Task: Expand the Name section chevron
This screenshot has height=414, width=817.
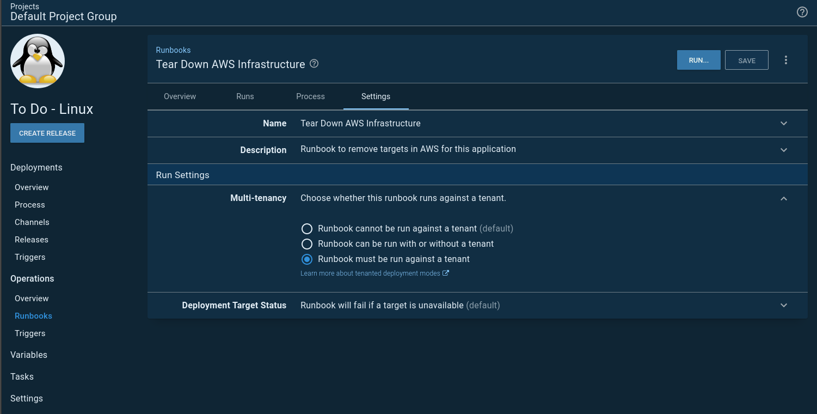Action: [784, 124]
